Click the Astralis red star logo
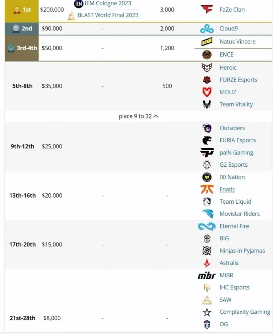 point(207,263)
